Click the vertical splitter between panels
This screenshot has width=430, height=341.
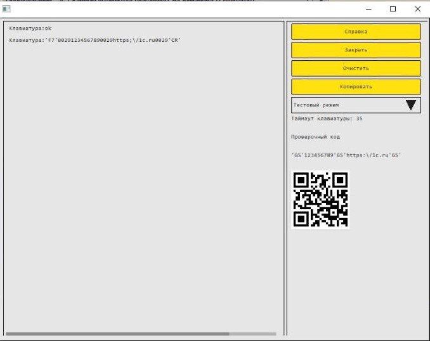(285, 178)
